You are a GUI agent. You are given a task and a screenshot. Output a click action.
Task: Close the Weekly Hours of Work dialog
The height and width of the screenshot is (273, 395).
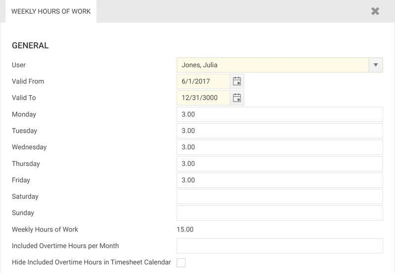point(375,11)
